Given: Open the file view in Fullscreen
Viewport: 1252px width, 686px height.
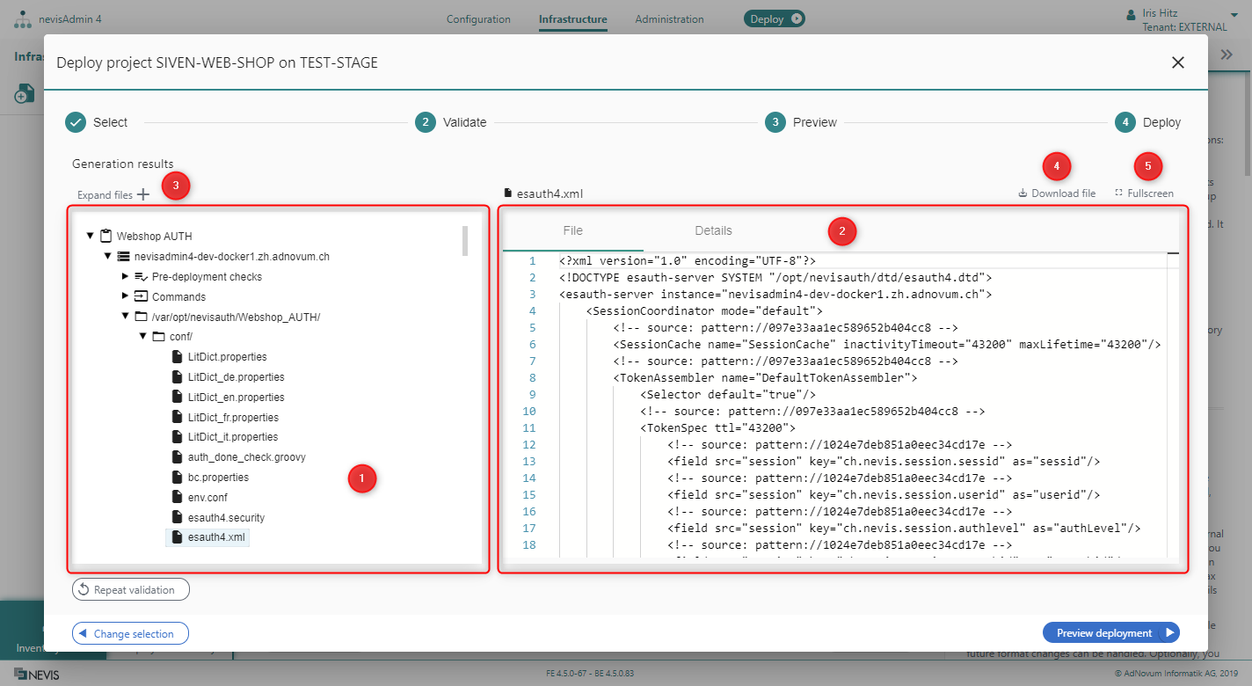Looking at the screenshot, I should tap(1143, 193).
